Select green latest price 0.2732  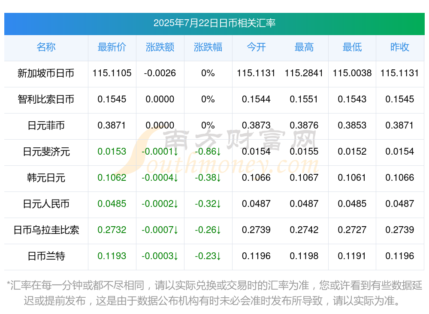coord(112,230)
